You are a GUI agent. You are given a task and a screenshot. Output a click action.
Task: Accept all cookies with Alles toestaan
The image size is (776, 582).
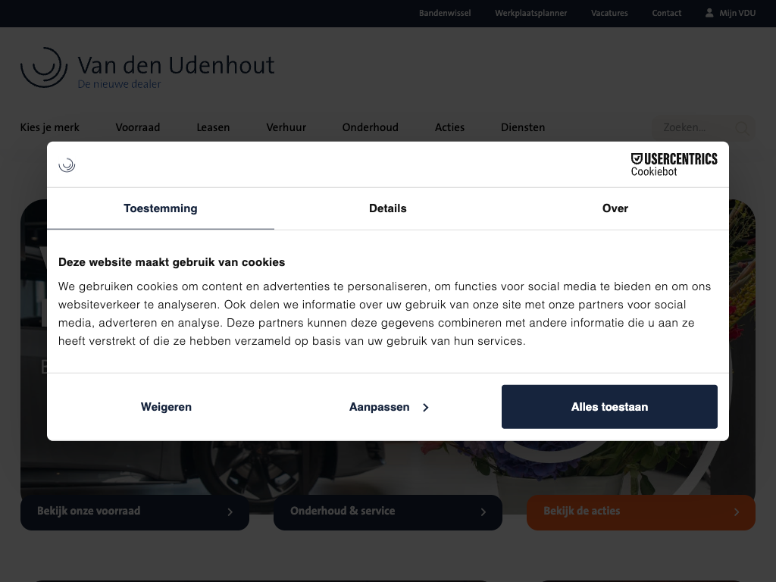[x=609, y=407]
